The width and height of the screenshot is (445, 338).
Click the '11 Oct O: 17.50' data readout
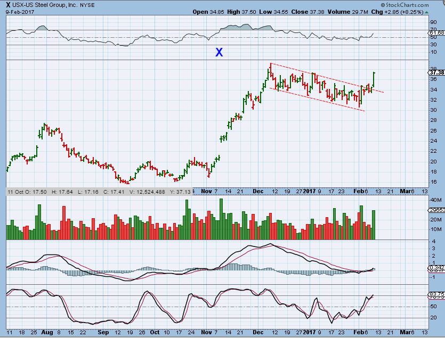coord(27,192)
